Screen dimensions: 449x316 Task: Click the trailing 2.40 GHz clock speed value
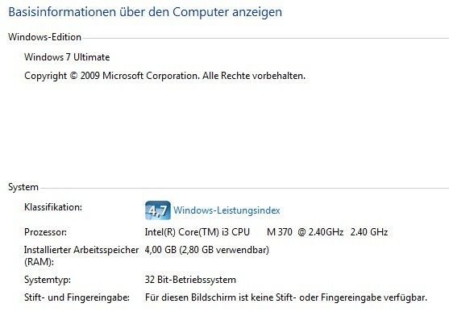pyautogui.click(x=369, y=232)
